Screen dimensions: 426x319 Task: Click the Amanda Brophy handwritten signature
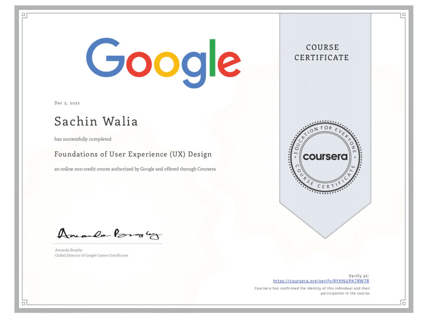click(x=109, y=234)
